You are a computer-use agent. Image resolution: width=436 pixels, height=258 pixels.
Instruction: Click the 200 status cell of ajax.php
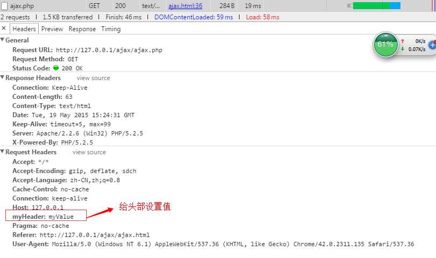coord(120,6)
